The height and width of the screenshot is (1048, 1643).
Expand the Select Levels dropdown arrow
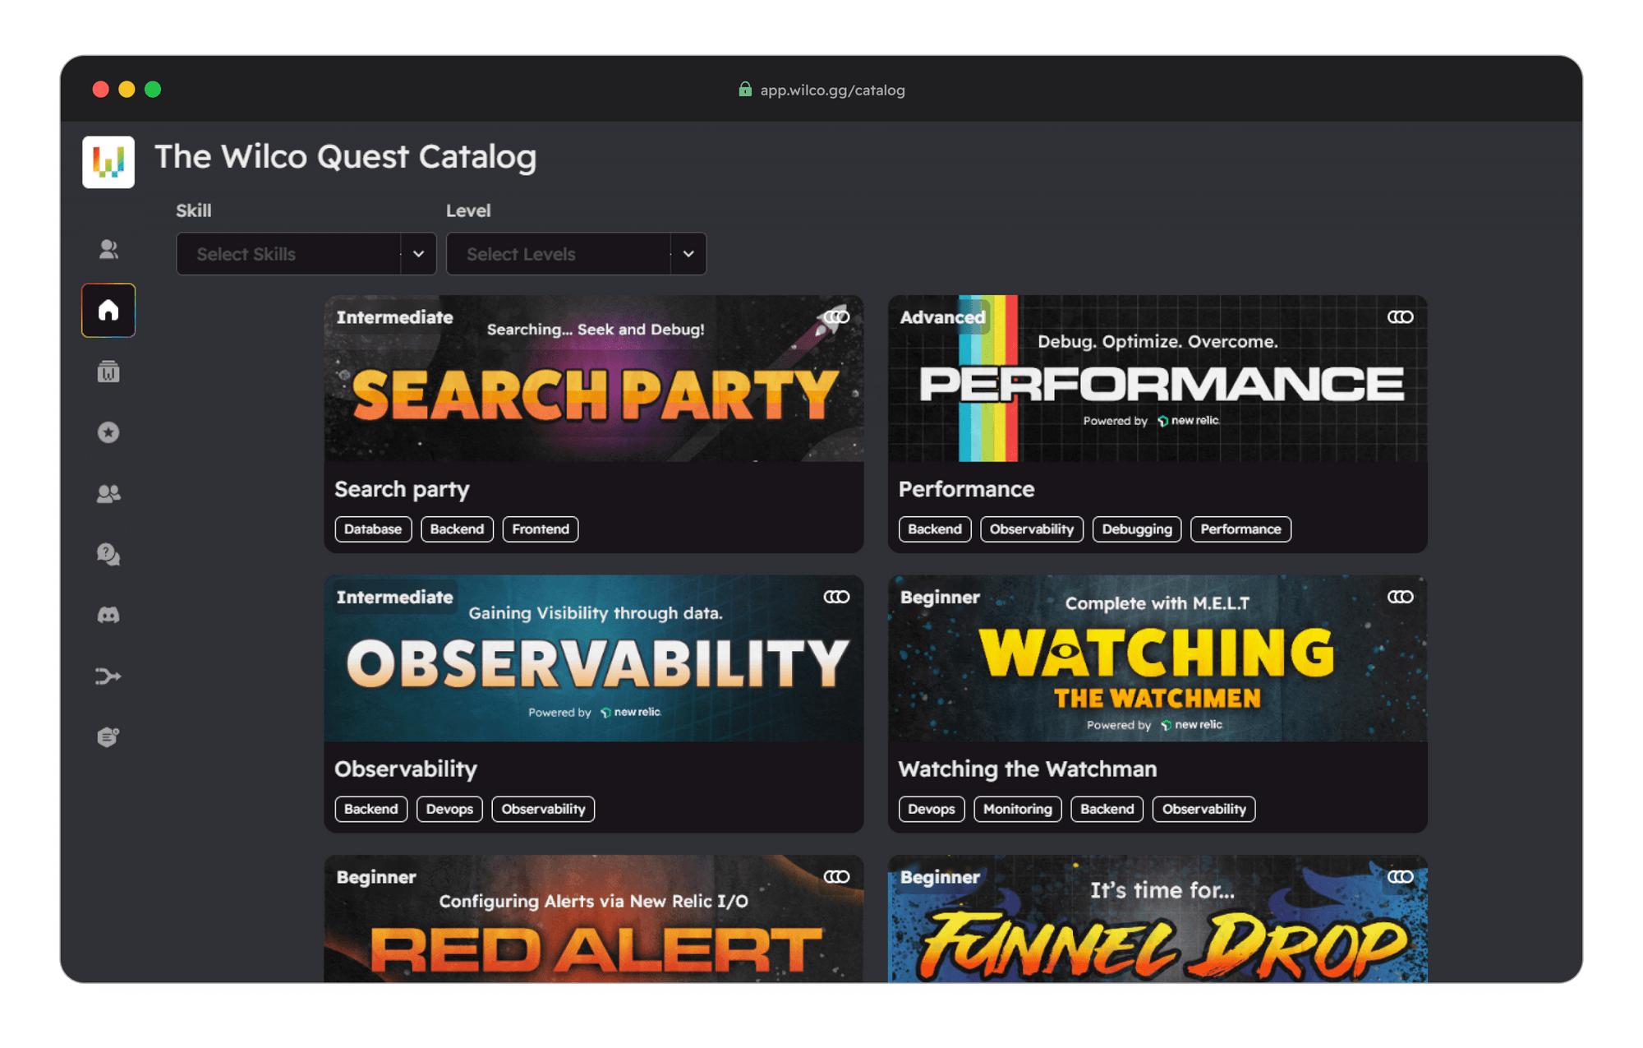688,254
